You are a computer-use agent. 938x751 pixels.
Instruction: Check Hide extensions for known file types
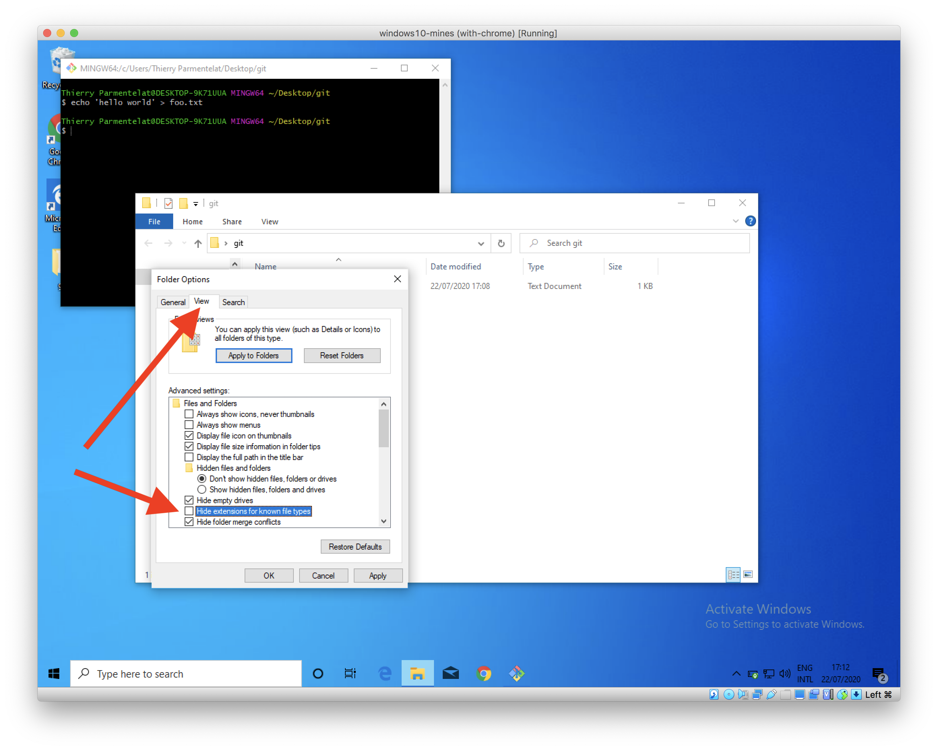[189, 511]
